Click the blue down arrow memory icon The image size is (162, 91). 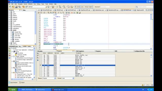pos(38,60)
